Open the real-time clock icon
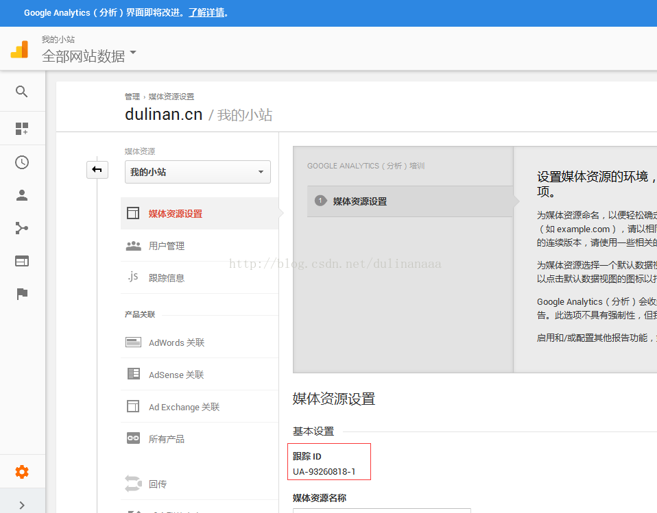This screenshot has height=513, width=657. (x=22, y=162)
